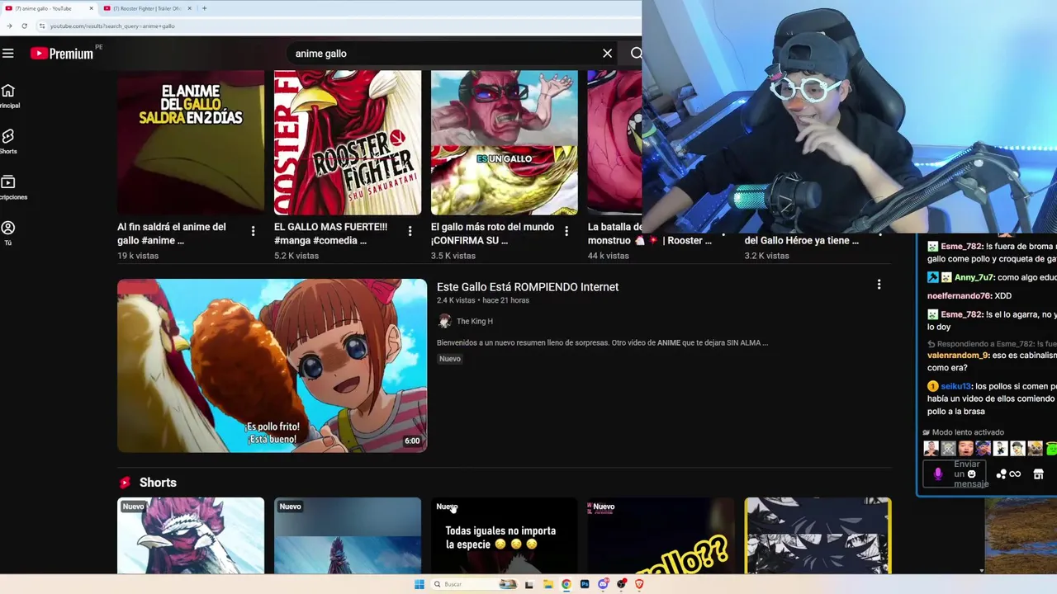Image resolution: width=1057 pixels, height=594 pixels.
Task: Open options for 'El gallo más roto' short
Action: [x=566, y=232]
